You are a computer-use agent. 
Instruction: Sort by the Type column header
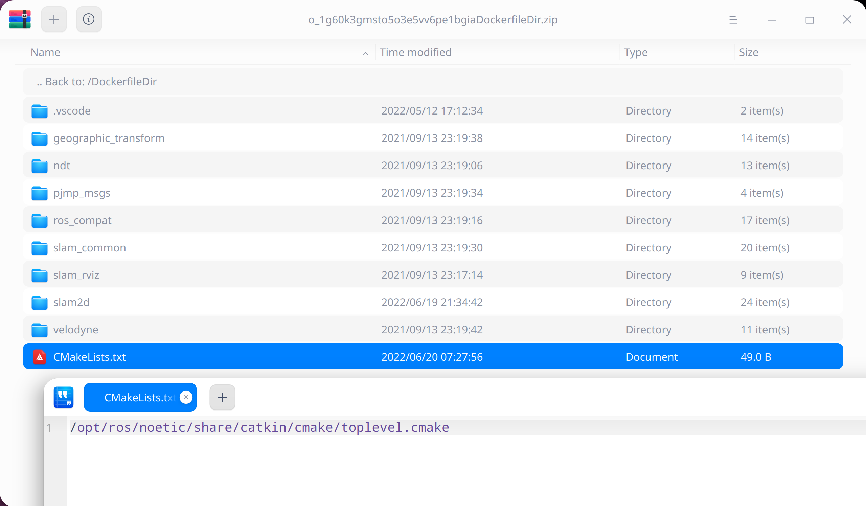tap(635, 52)
